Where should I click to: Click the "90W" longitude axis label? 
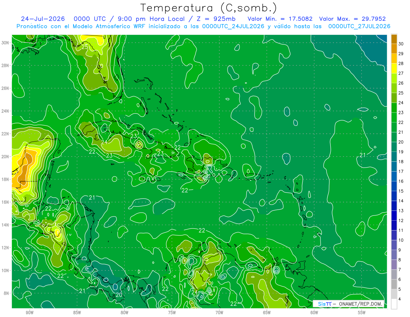[29, 313]
